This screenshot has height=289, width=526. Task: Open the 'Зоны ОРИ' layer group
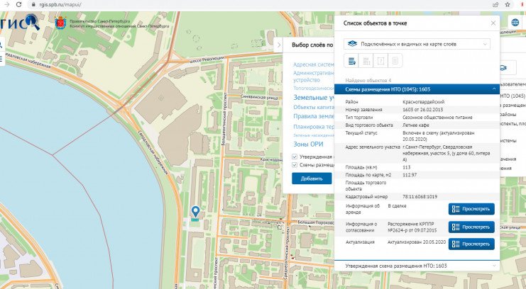coord(308,144)
